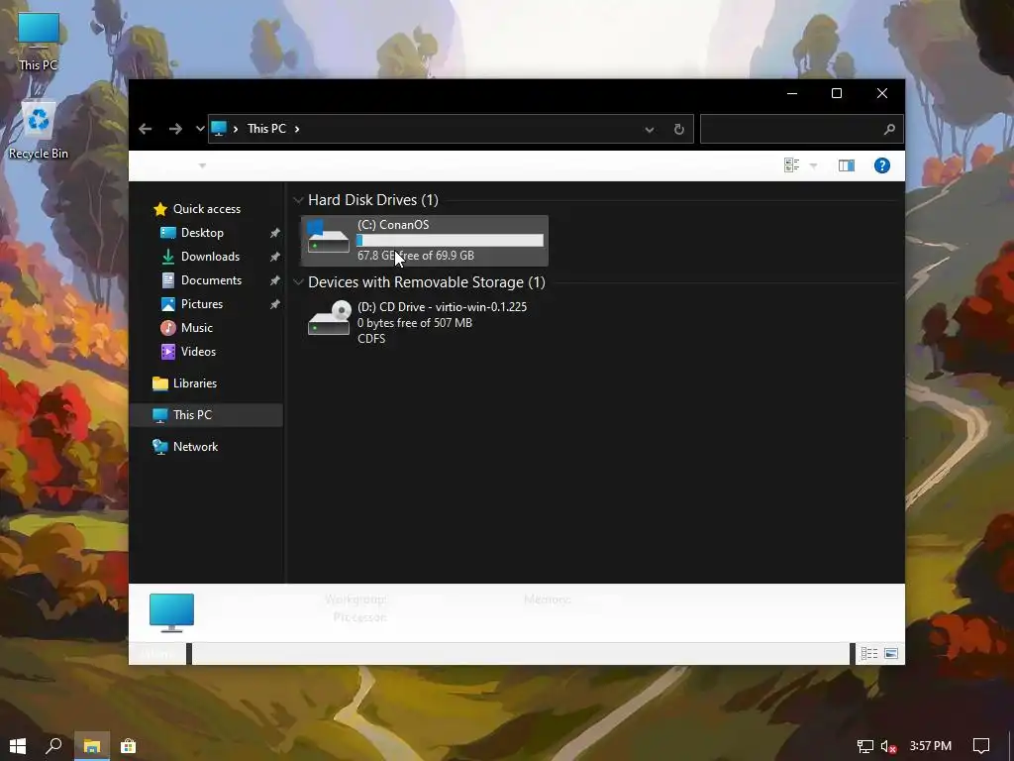Toggle the preview pane button
The image size is (1014, 761).
(x=846, y=165)
